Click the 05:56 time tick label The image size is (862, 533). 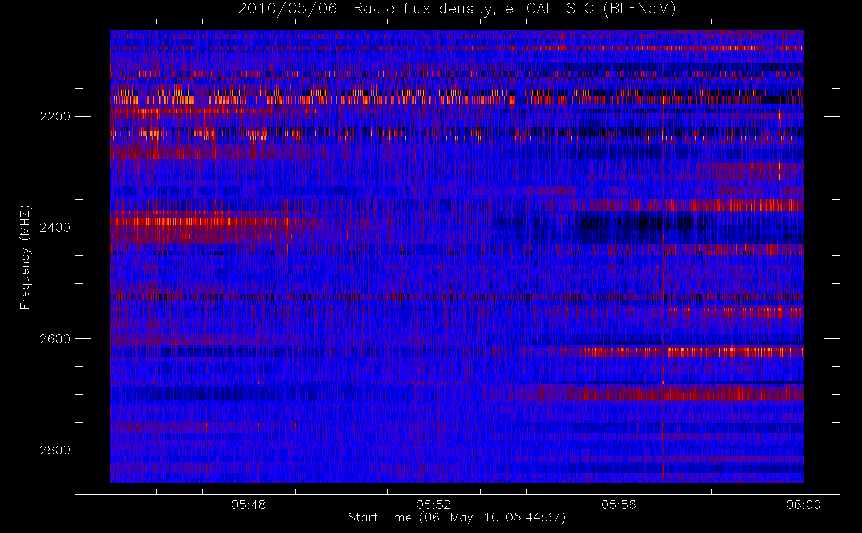[x=619, y=504]
